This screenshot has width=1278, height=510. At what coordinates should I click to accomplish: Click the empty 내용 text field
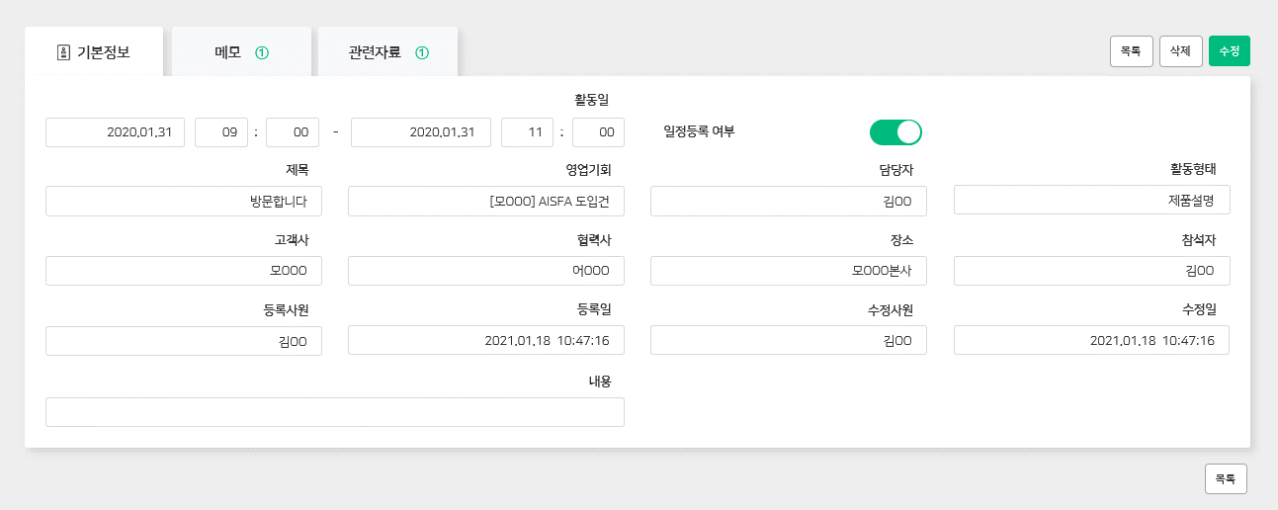click(335, 412)
